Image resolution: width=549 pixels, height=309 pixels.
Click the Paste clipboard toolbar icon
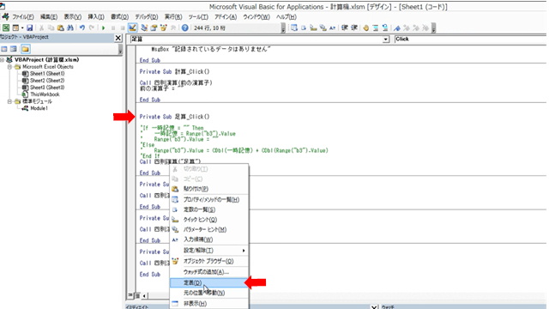(61, 27)
